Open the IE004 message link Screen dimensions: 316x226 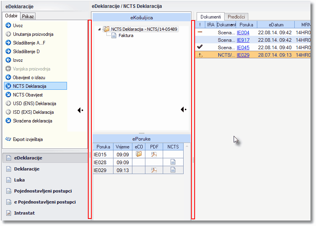[x=243, y=32]
